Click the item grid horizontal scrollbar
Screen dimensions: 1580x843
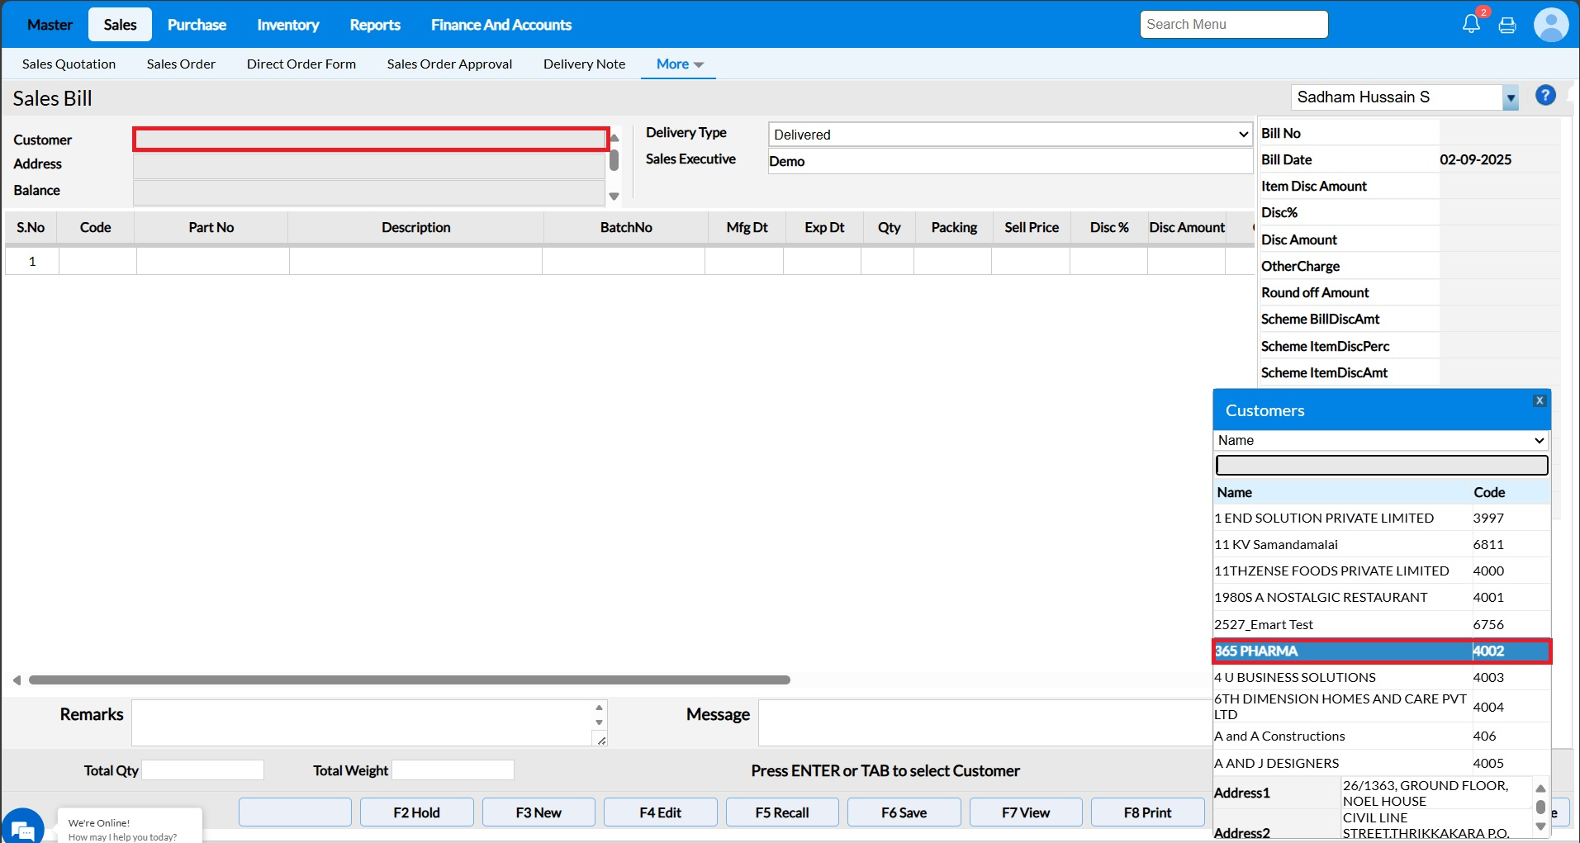(410, 680)
